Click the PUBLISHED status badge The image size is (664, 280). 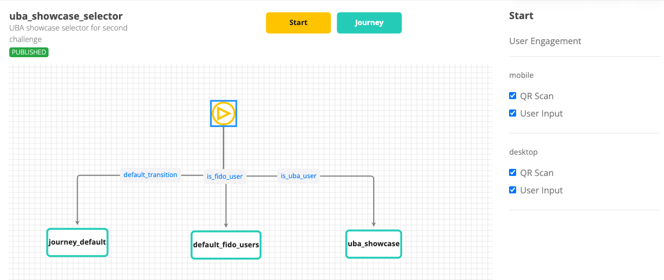[x=29, y=52]
